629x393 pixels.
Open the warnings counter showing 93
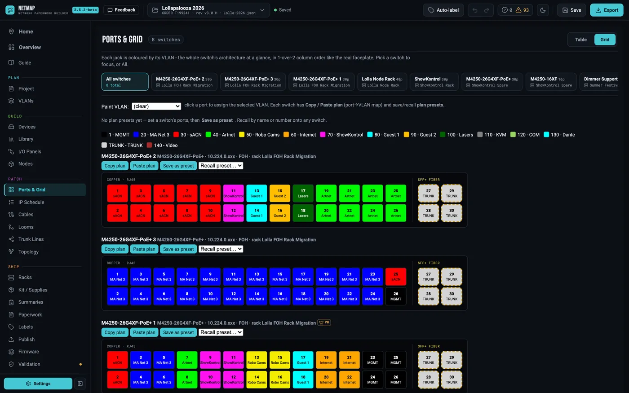tap(522, 10)
